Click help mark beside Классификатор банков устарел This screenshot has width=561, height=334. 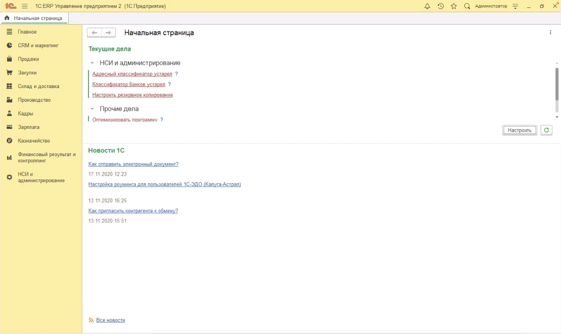click(169, 84)
